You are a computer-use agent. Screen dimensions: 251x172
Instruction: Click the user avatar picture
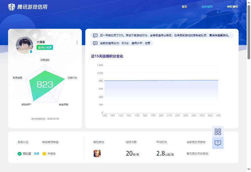click(24, 45)
